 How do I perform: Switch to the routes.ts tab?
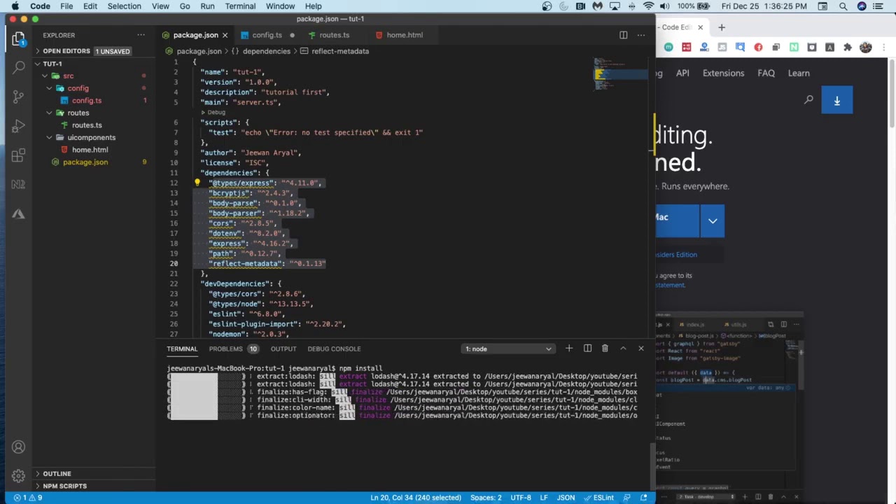pyautogui.click(x=334, y=35)
